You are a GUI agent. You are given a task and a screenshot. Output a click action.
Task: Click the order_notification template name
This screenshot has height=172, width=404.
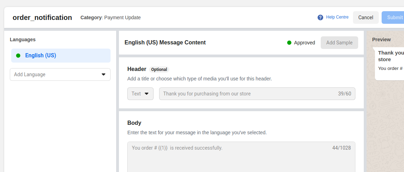42,17
